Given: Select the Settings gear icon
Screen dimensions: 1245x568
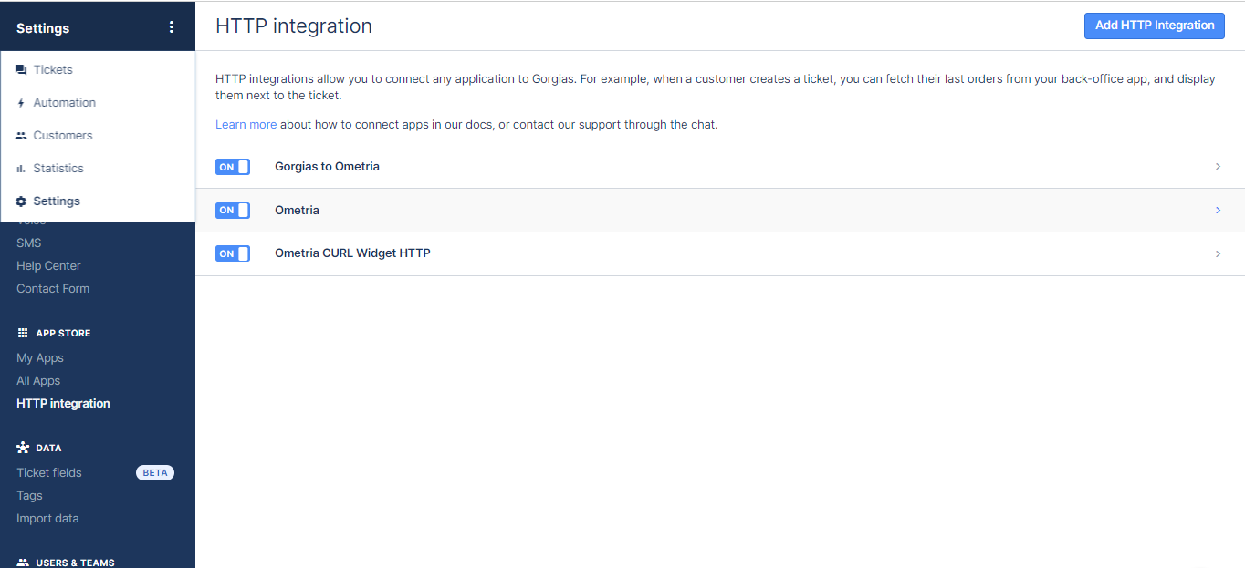Looking at the screenshot, I should click(20, 200).
